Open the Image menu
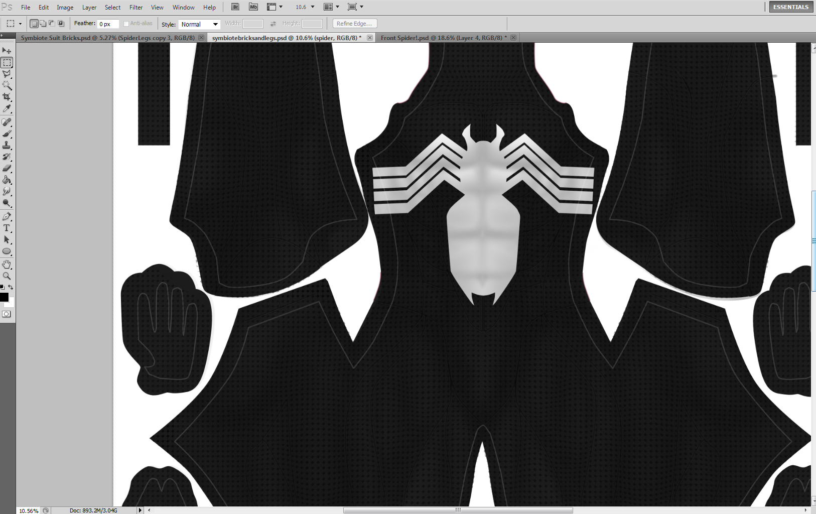 point(65,7)
